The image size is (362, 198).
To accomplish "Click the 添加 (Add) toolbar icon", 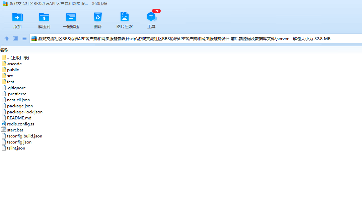I will [17, 17].
